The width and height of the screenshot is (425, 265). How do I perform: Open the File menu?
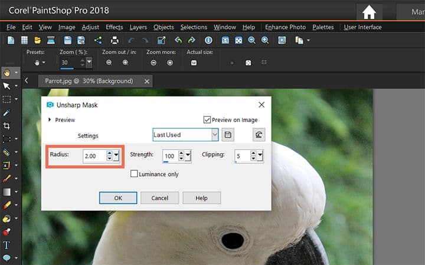tap(11, 27)
